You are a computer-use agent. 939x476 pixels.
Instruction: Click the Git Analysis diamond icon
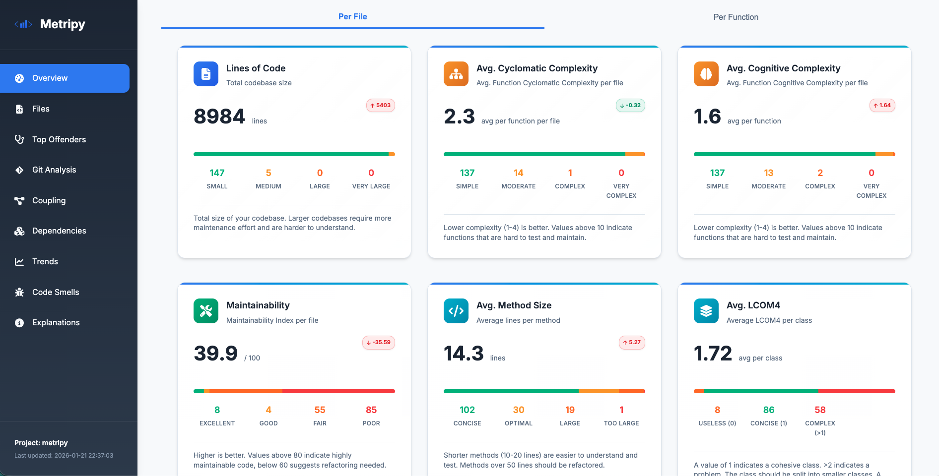(x=19, y=170)
